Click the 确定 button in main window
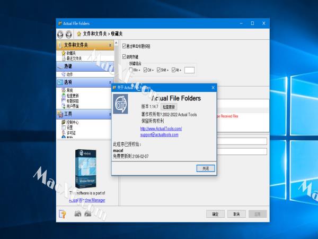The image size is (318, 239). pyautogui.click(x=215, y=214)
